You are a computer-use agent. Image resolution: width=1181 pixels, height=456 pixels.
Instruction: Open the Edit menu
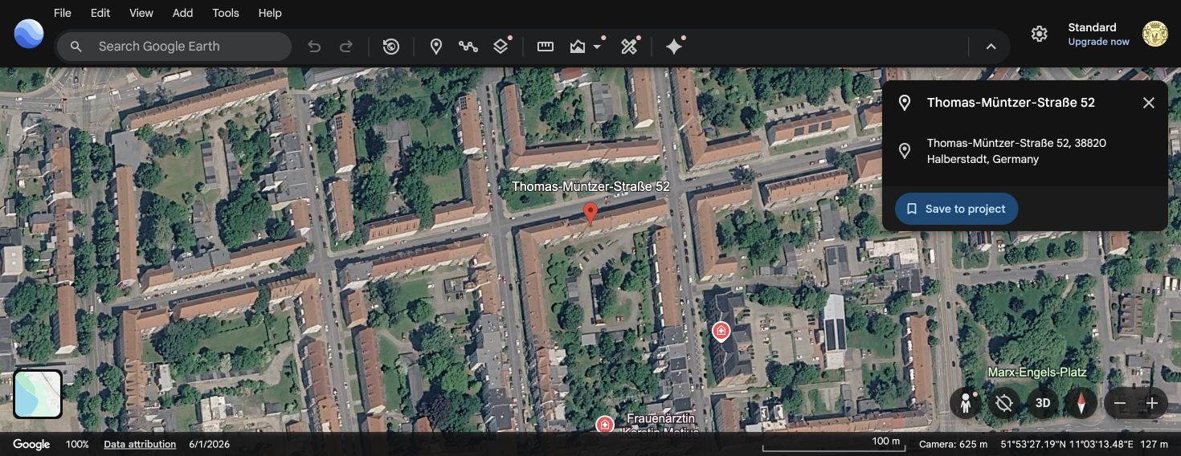tap(100, 13)
